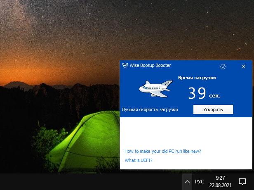
Task: Close the Wise Bootup Booster popup
Action: (x=243, y=66)
